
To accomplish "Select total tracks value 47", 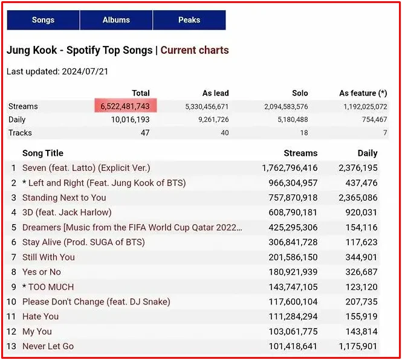I will click(145, 133).
